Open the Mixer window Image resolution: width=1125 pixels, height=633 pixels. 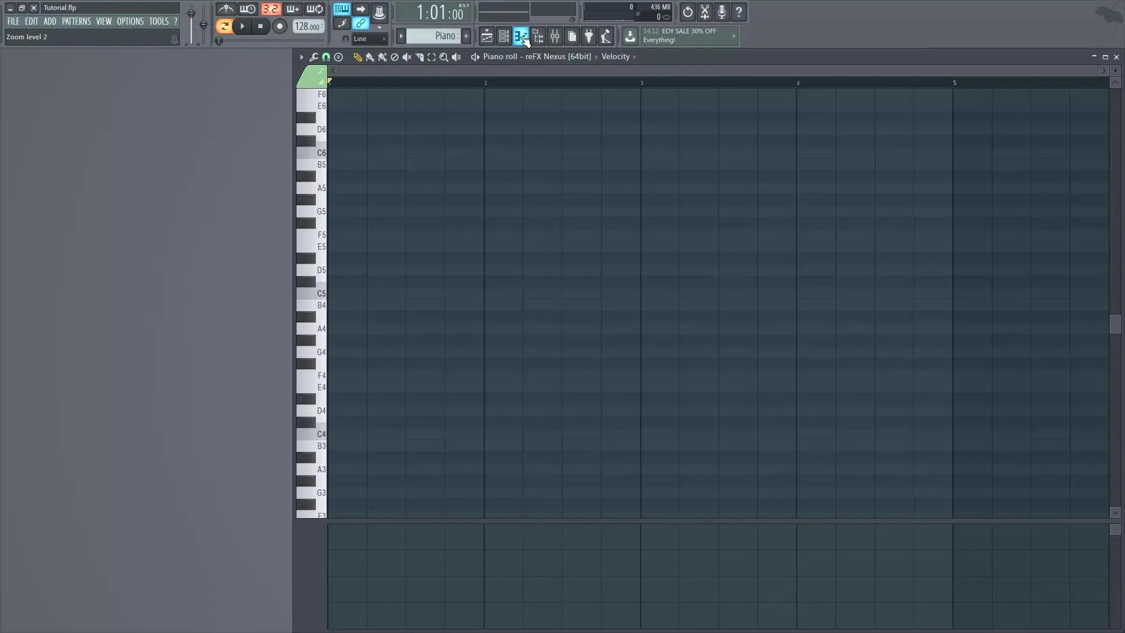click(x=555, y=36)
